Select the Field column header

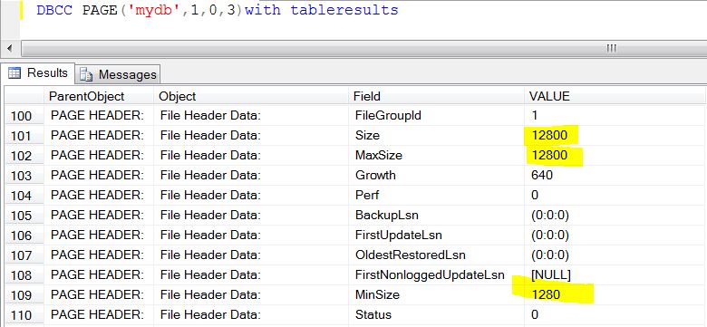pos(436,96)
